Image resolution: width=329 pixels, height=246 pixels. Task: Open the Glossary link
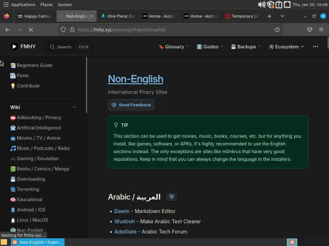pyautogui.click(x=173, y=47)
